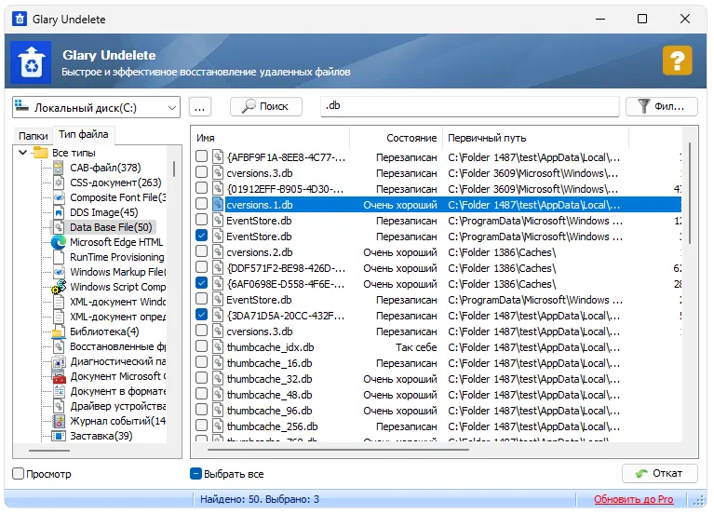The height and width of the screenshot is (514, 714).
Task: Open the Обновить до Pro link
Action: click(633, 499)
